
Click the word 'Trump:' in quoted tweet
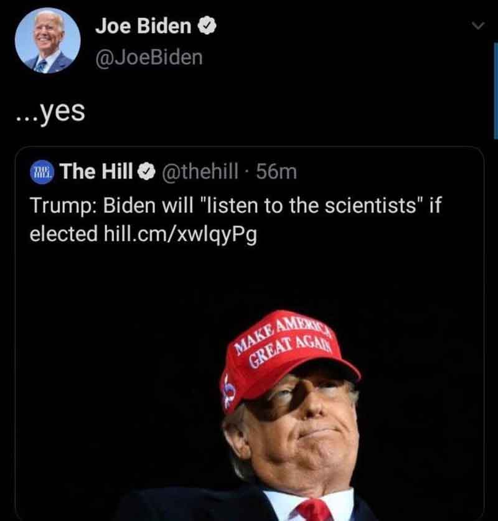pyautogui.click(x=63, y=206)
